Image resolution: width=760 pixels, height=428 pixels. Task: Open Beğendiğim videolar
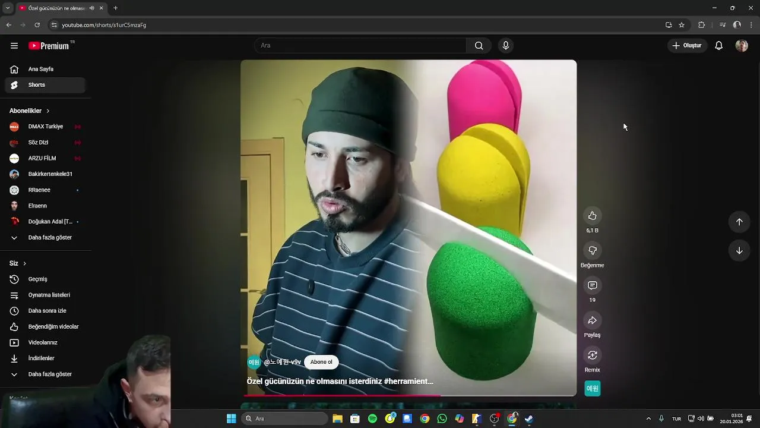(x=45, y=327)
